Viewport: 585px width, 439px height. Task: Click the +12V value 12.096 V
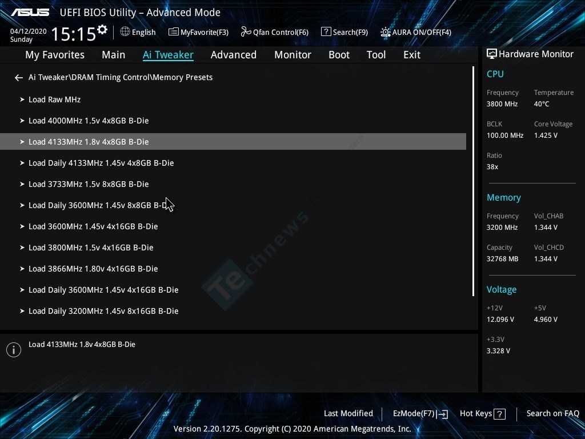pos(500,320)
